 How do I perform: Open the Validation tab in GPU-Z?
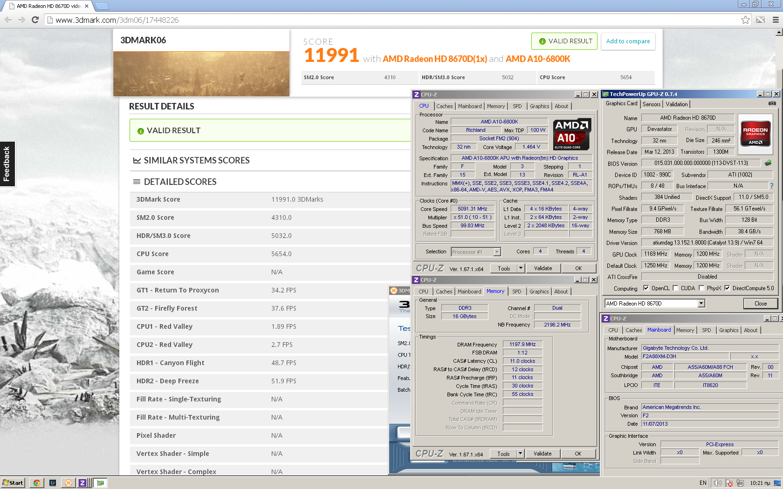pos(676,104)
